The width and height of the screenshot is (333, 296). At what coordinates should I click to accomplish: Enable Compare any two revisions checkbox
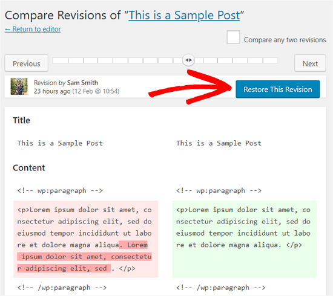point(233,37)
